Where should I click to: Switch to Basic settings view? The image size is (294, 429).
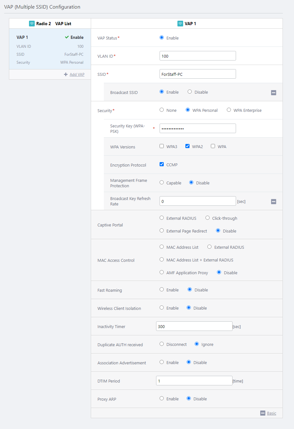271,413
